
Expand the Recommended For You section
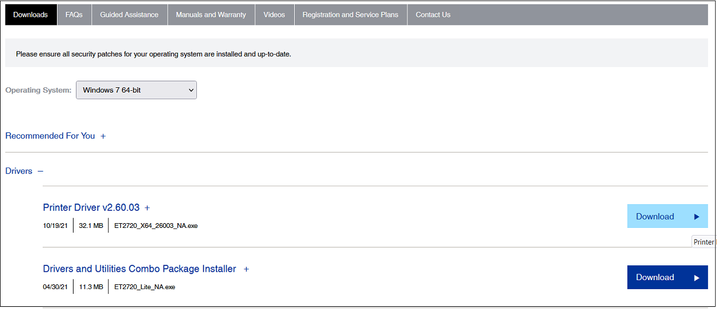[103, 136]
